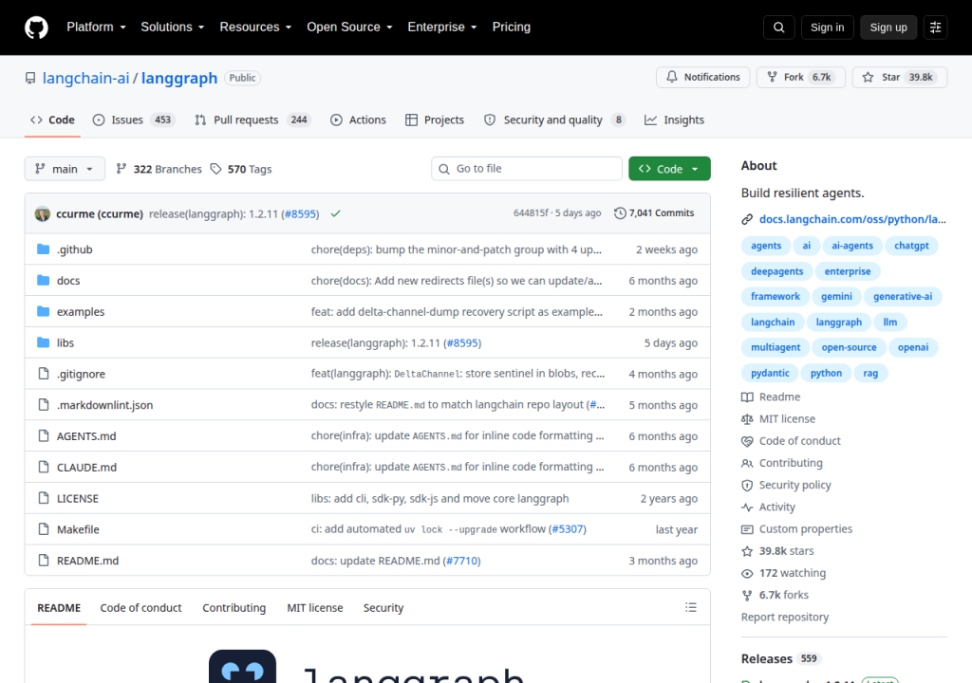
Task: Open the 7,041 Commits history
Action: (x=654, y=213)
